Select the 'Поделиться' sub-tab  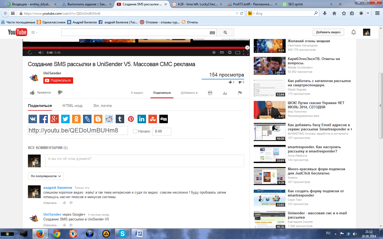click(40, 106)
